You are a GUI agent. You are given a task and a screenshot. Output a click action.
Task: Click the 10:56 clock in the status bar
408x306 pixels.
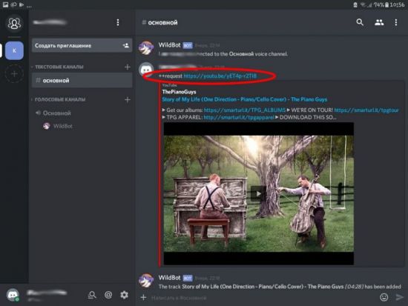(x=397, y=4)
